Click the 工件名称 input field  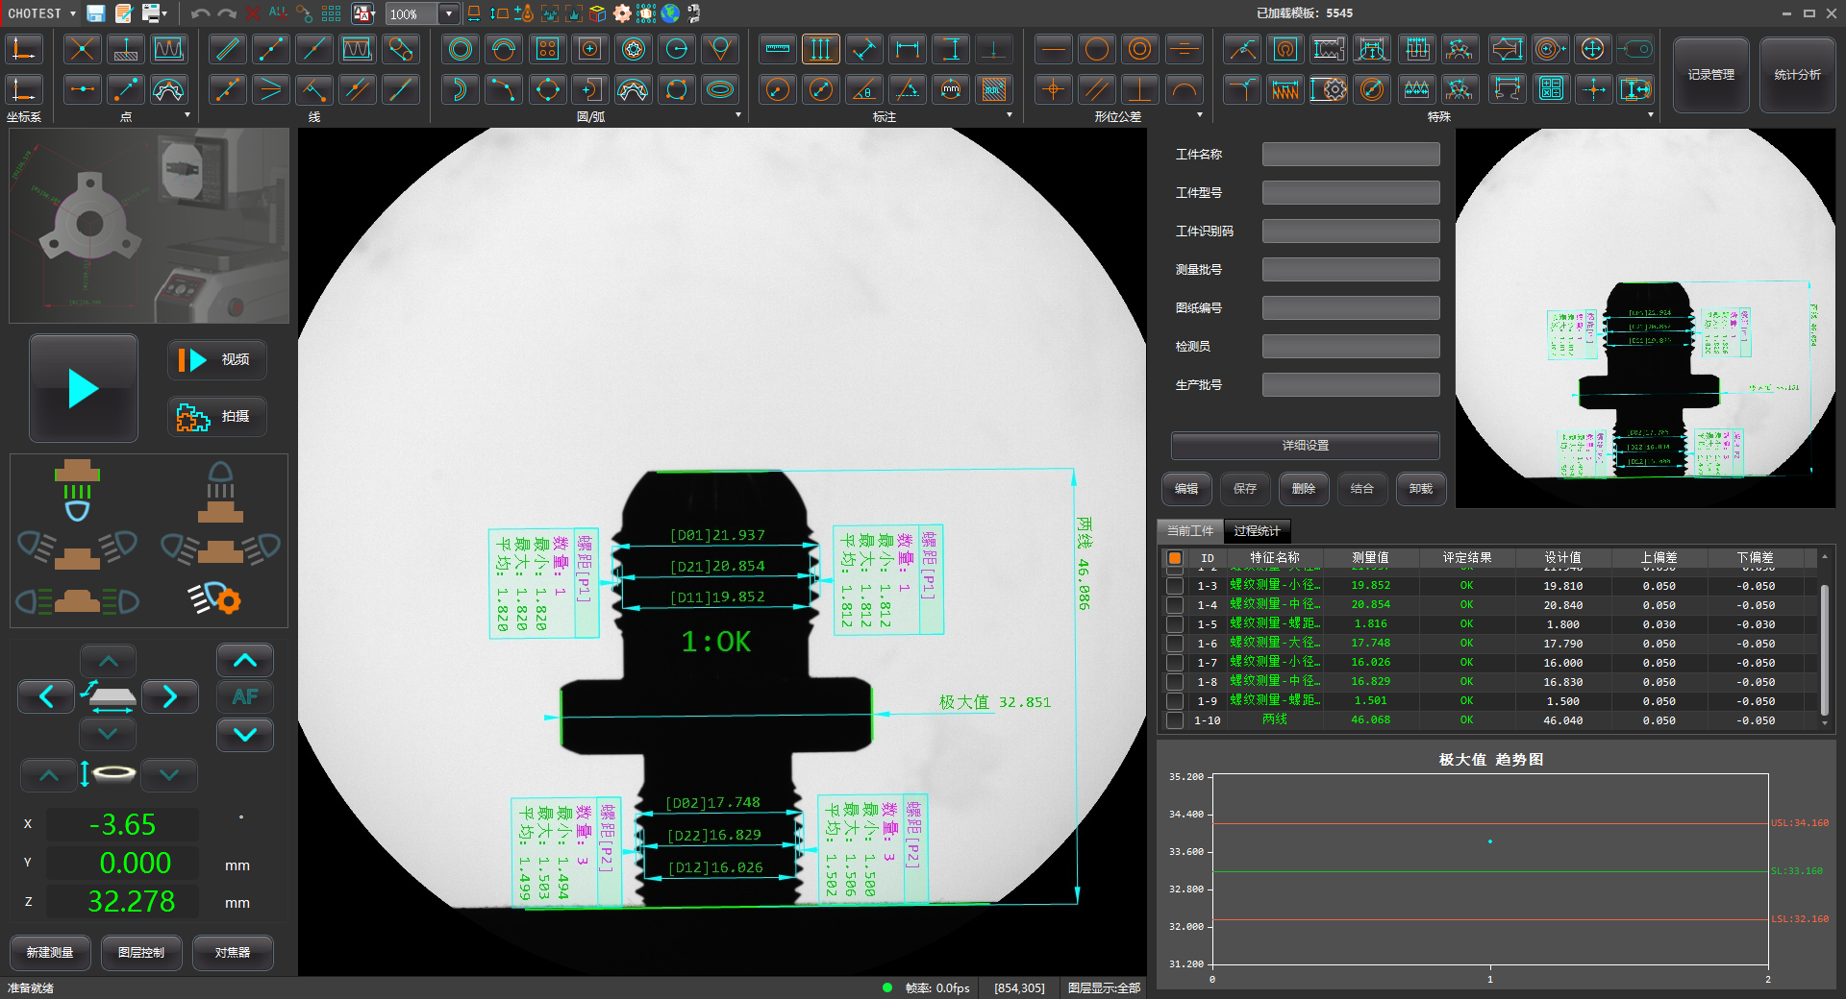[x=1350, y=155]
